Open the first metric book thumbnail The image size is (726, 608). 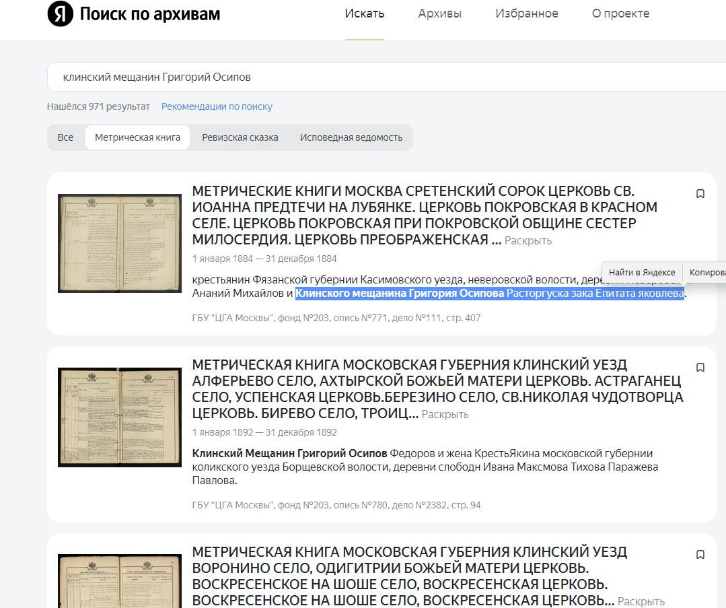click(x=119, y=243)
